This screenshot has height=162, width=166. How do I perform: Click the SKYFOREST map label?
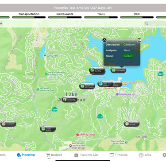(x=142, y=137)
